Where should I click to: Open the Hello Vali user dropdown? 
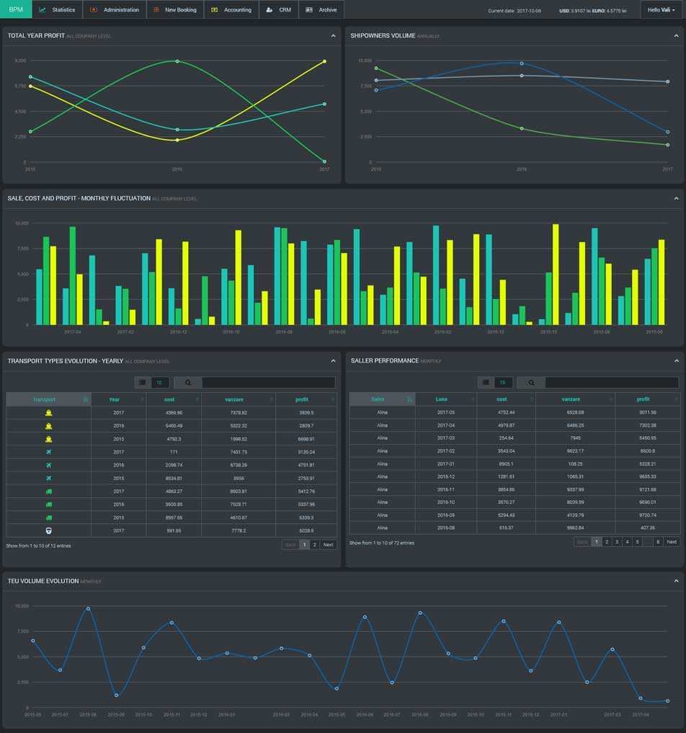(661, 10)
